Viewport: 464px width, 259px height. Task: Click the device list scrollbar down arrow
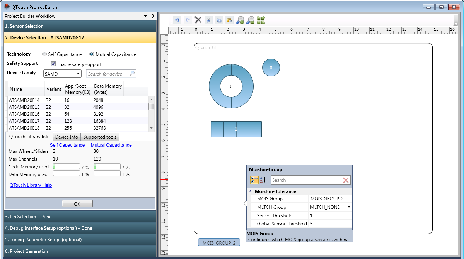[152, 128]
